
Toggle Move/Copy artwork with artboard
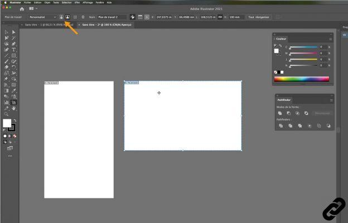coord(133,17)
